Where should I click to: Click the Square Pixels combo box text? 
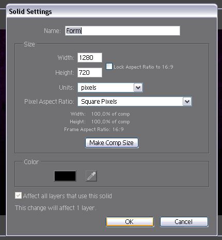pyautogui.click(x=99, y=102)
